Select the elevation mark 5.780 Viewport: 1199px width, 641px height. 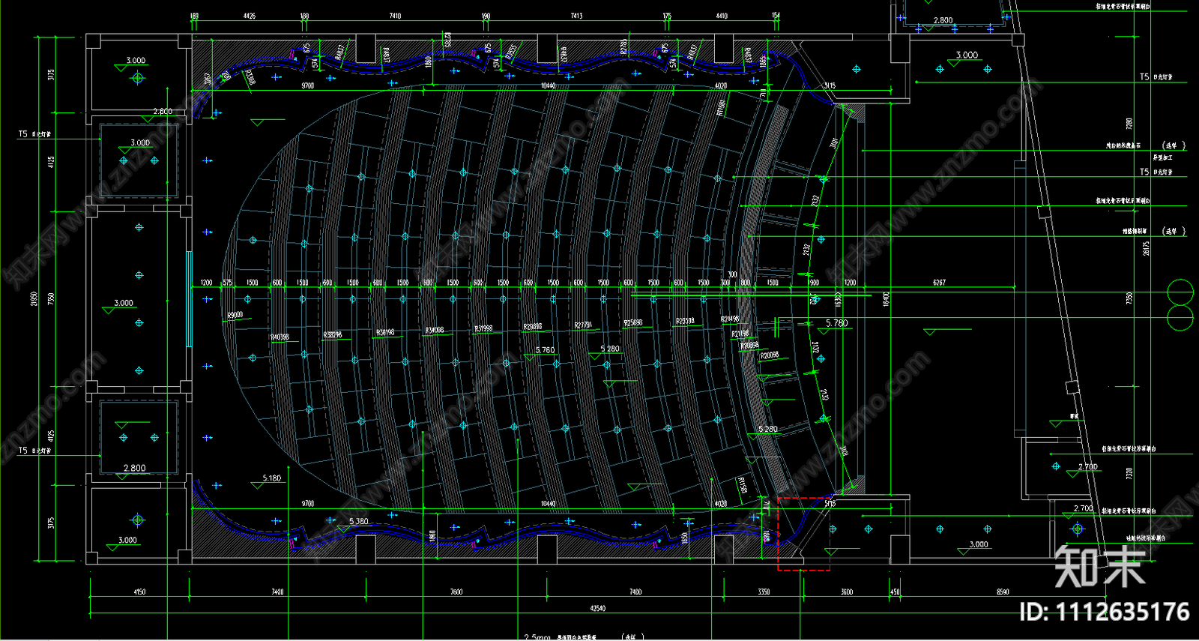coord(837,323)
